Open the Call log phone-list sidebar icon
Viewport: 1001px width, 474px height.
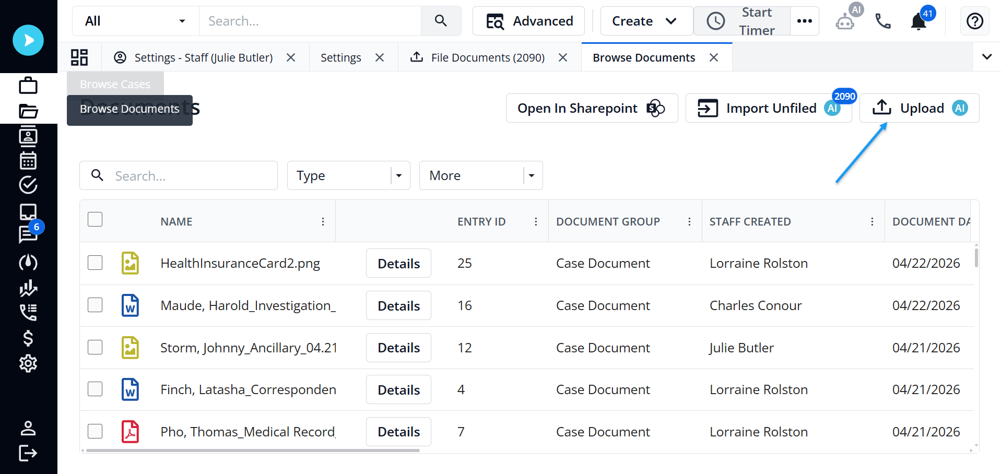pyautogui.click(x=28, y=312)
